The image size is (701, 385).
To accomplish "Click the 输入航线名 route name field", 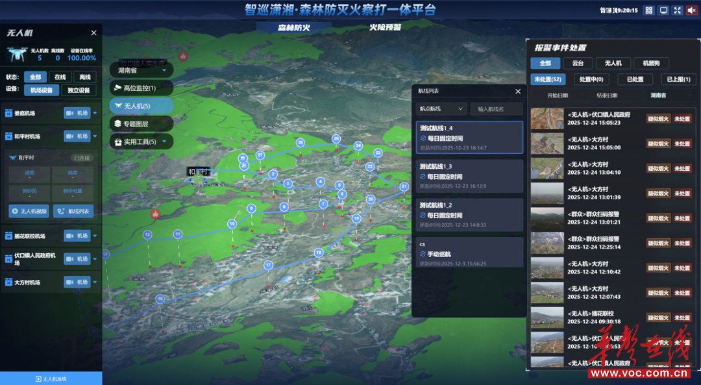I will tap(497, 108).
